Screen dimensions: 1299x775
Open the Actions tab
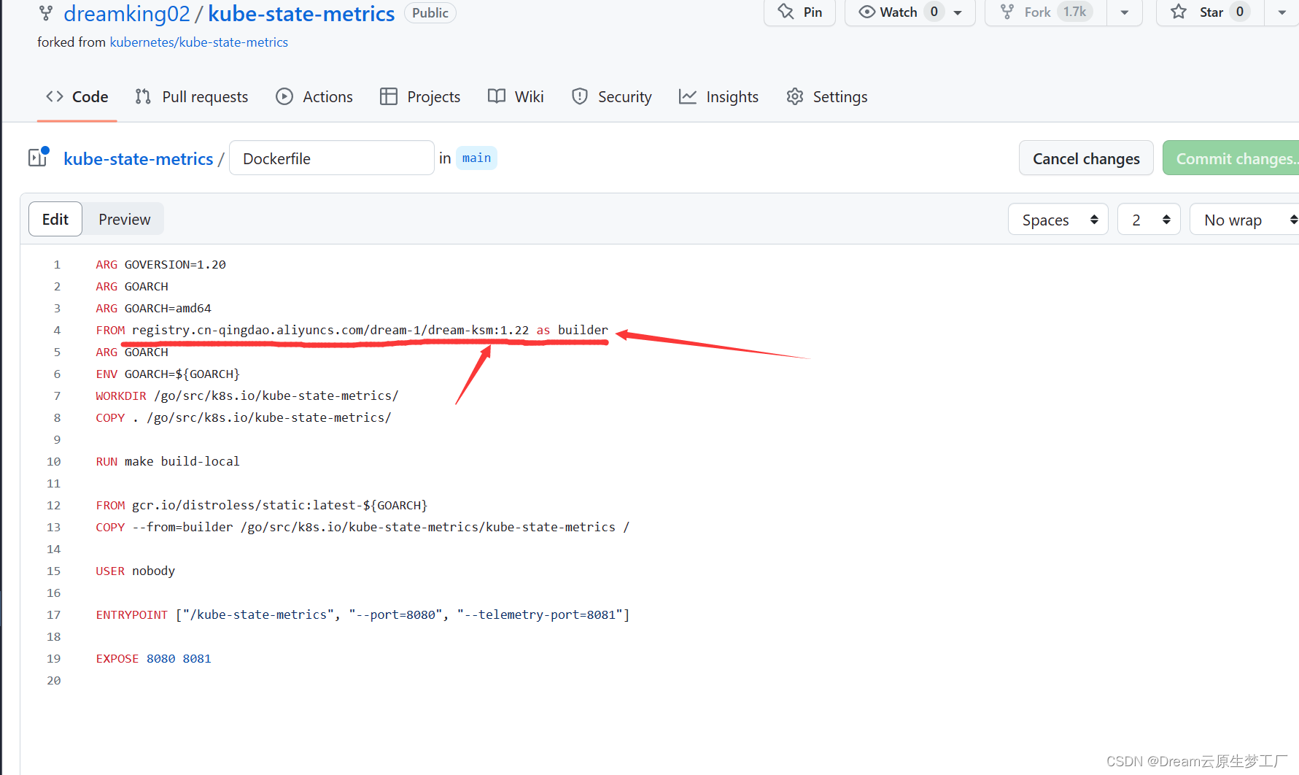314,96
